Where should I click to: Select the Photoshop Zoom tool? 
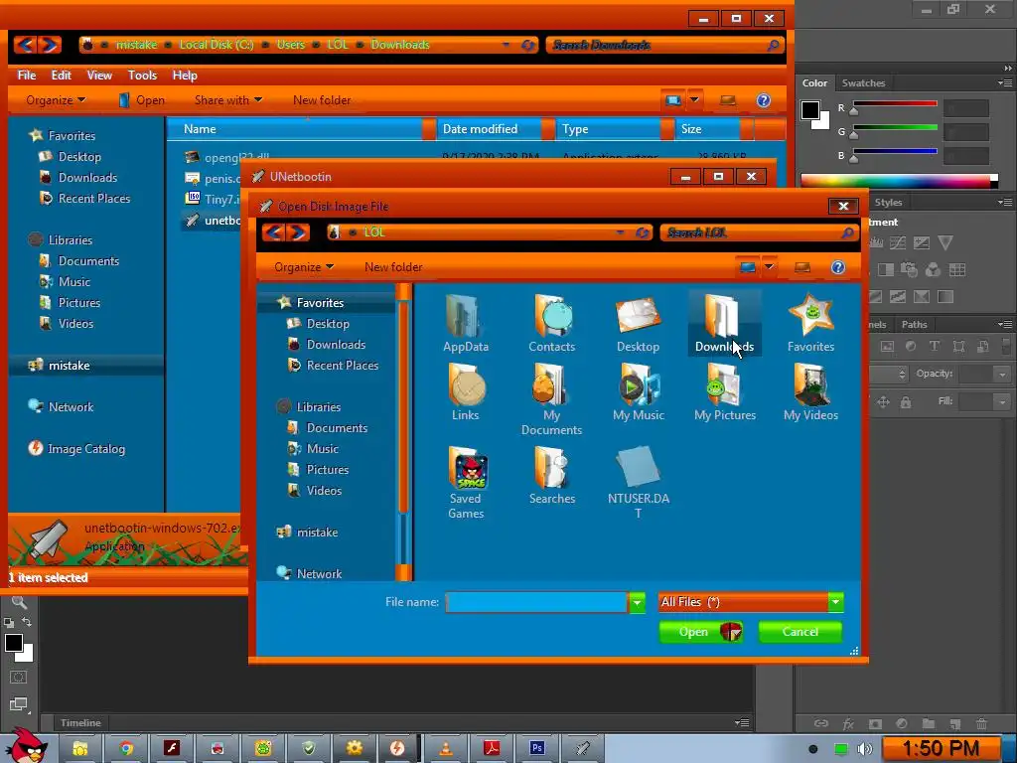[x=19, y=603]
